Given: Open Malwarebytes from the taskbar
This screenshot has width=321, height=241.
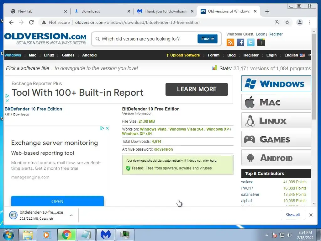Looking at the screenshot, I should (105, 235).
